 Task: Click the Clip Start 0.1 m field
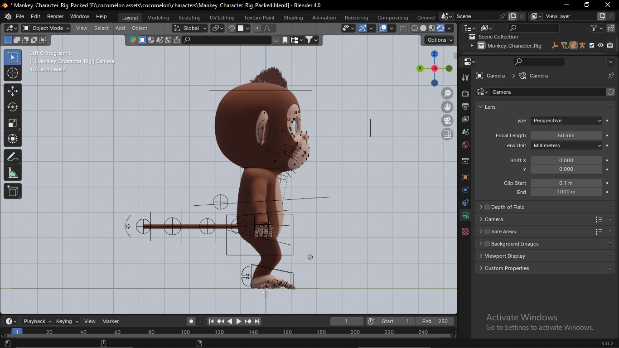pos(566,183)
